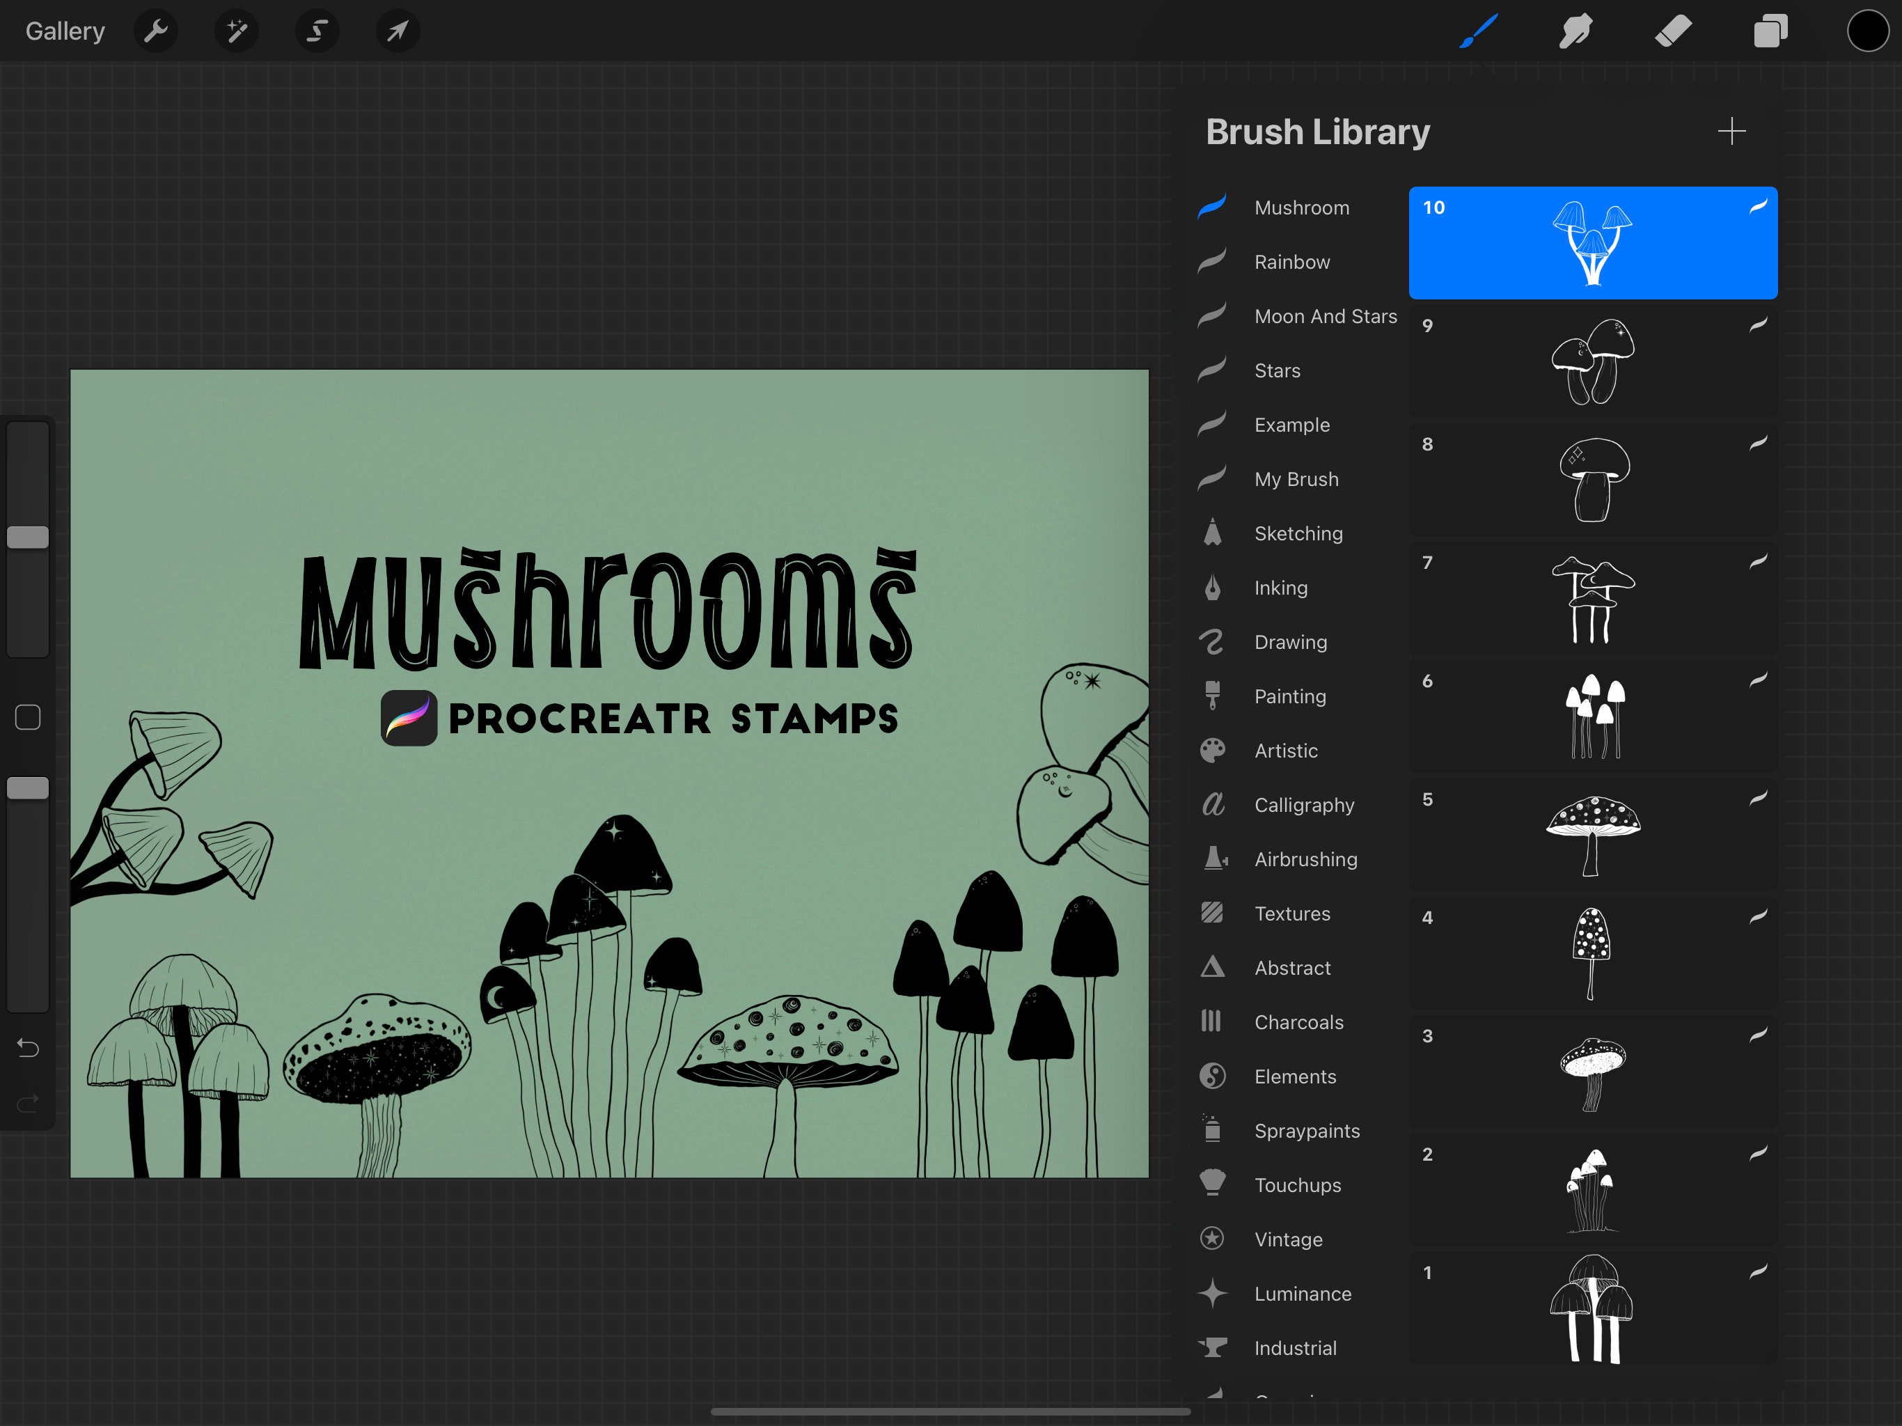Open the Layers panel
Image resolution: width=1902 pixels, height=1426 pixels.
point(1771,32)
